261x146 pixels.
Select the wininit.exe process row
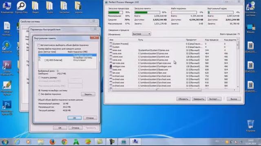point(173,57)
